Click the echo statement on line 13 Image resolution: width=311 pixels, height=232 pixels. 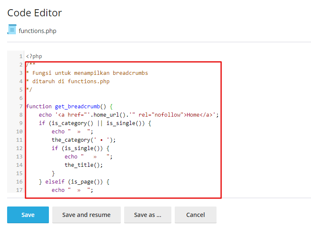tap(89, 157)
